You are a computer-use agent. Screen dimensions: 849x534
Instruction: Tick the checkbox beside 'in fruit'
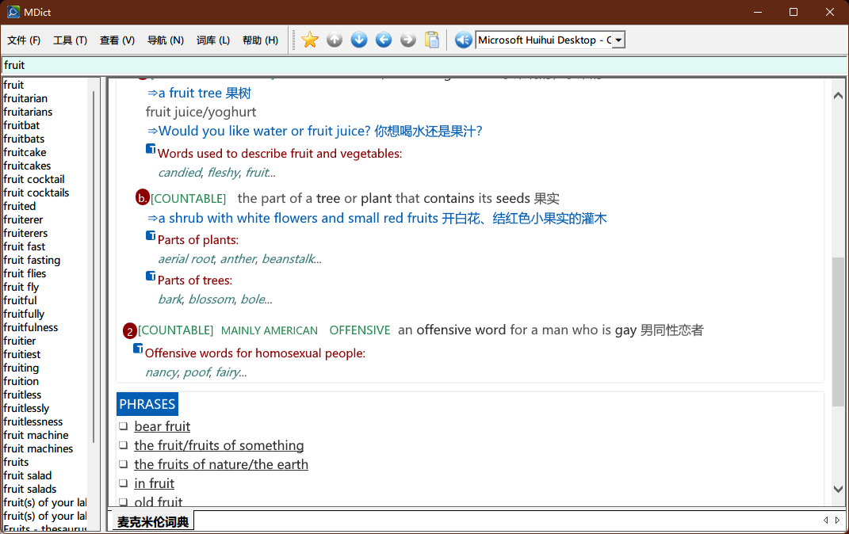pos(124,483)
